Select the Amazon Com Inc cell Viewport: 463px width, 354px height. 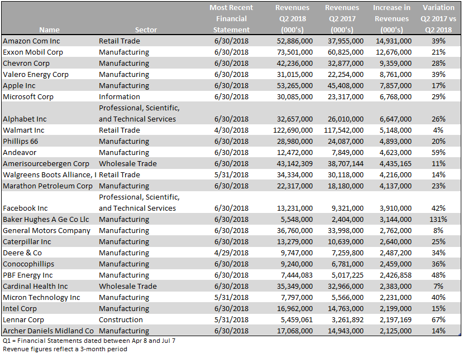[31, 41]
